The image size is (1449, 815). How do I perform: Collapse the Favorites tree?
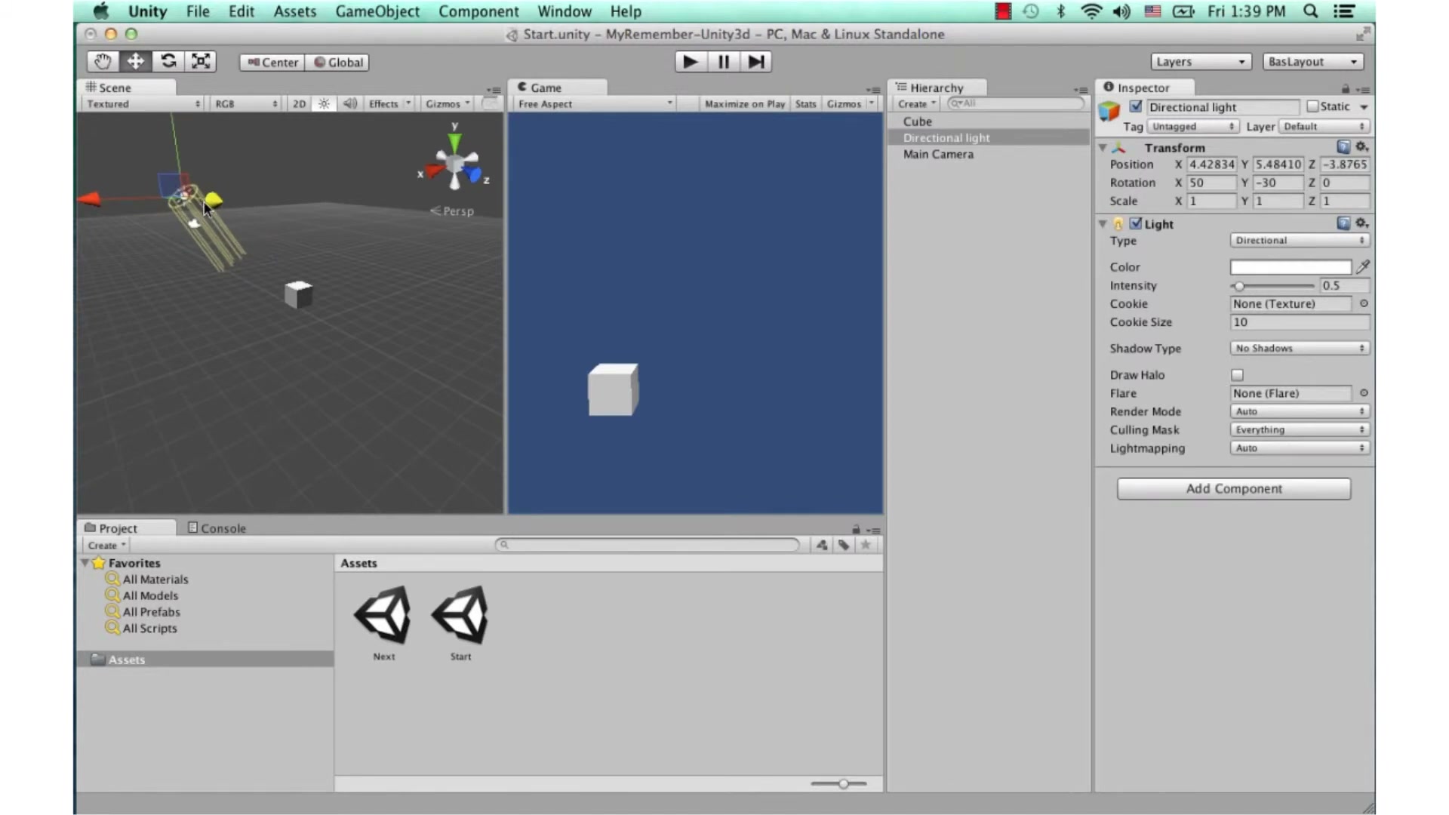point(85,563)
